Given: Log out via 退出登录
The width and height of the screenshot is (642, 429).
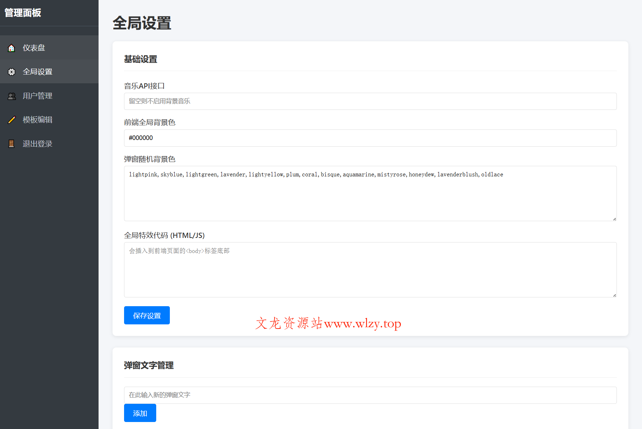Looking at the screenshot, I should pyautogui.click(x=37, y=144).
